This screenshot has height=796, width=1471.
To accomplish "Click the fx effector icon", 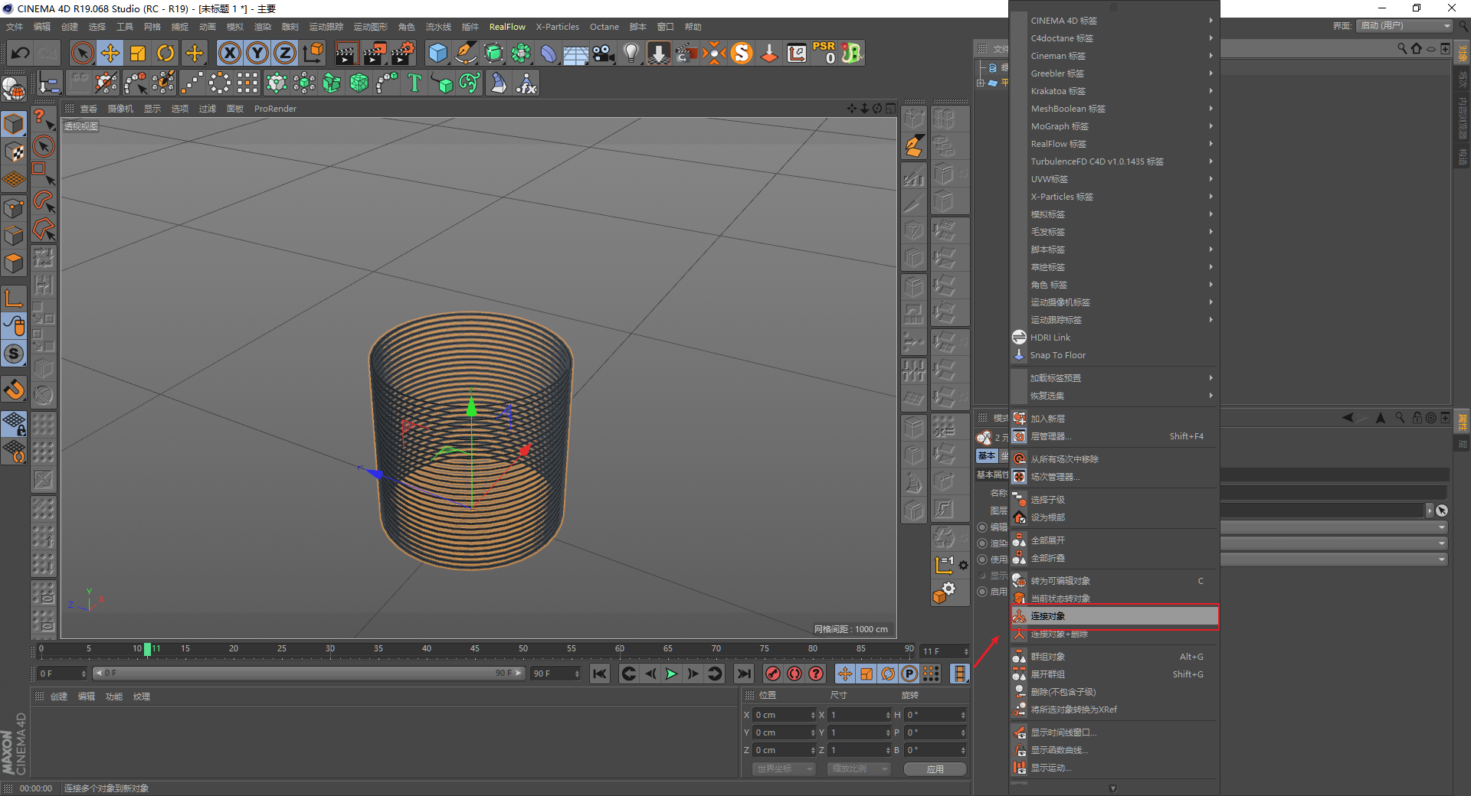I will click(526, 83).
